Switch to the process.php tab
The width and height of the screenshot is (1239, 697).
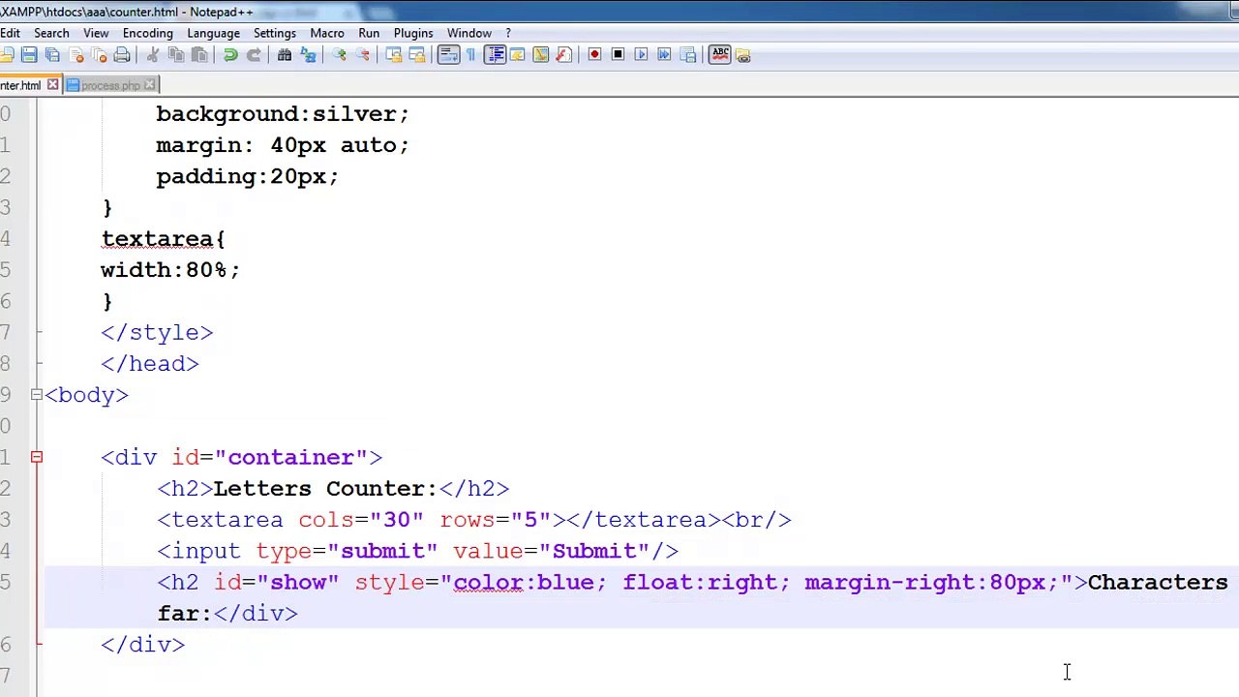(110, 85)
